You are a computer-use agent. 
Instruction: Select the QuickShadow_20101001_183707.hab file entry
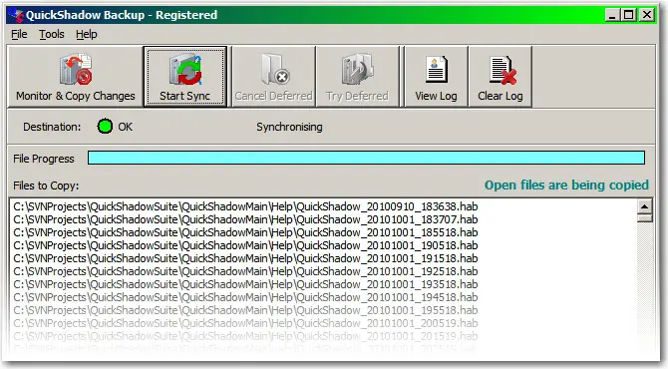point(245,219)
